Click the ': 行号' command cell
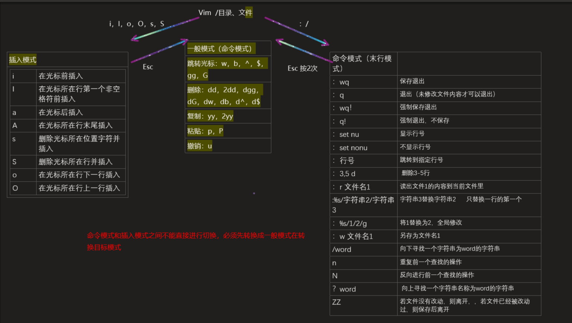The image size is (572, 323). [363, 161]
